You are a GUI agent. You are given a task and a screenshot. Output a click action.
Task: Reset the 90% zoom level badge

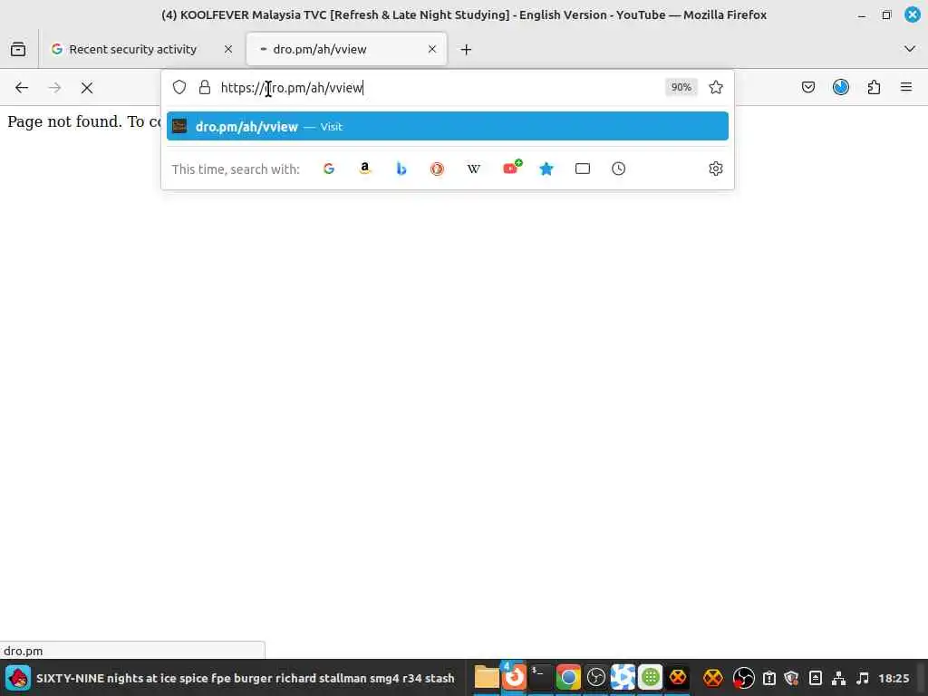(681, 88)
